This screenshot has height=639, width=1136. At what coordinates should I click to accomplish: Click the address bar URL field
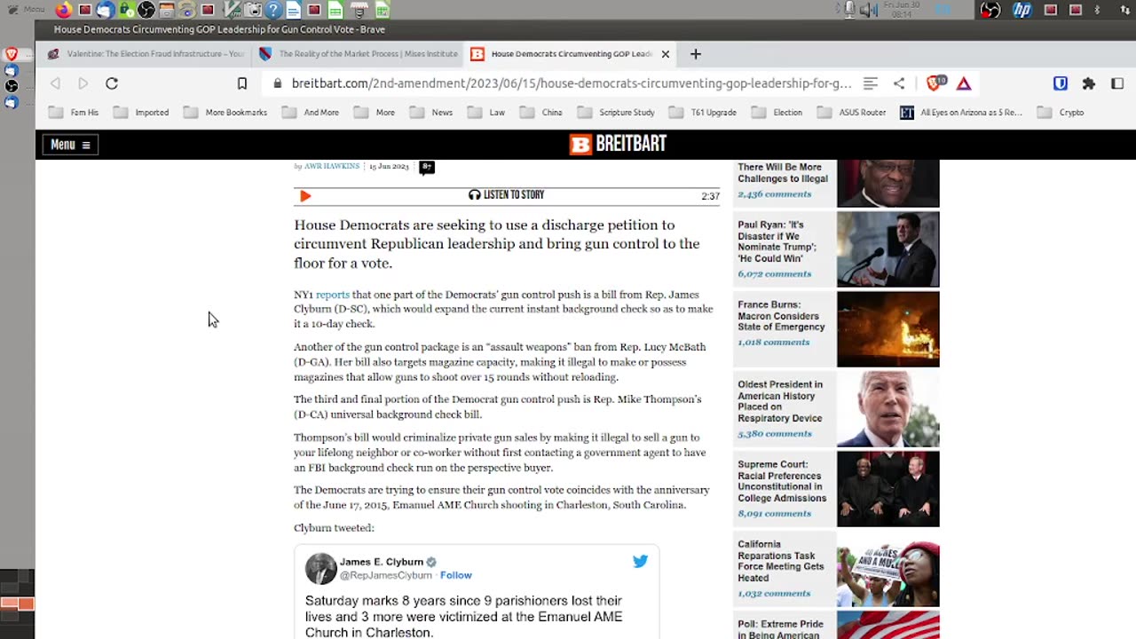pos(572,83)
